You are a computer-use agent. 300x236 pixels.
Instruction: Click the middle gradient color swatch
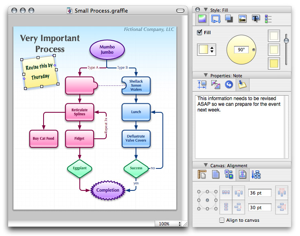click(274, 50)
